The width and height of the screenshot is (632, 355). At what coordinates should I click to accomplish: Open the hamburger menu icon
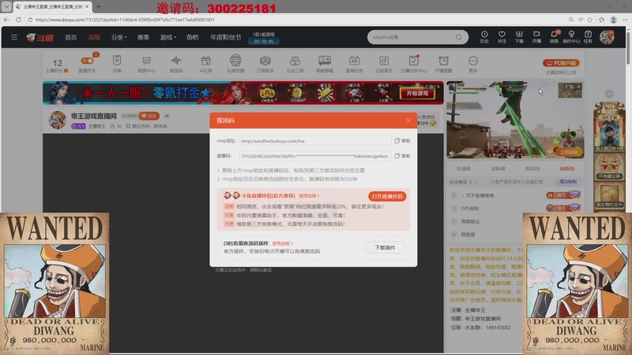pyautogui.click(x=14, y=37)
